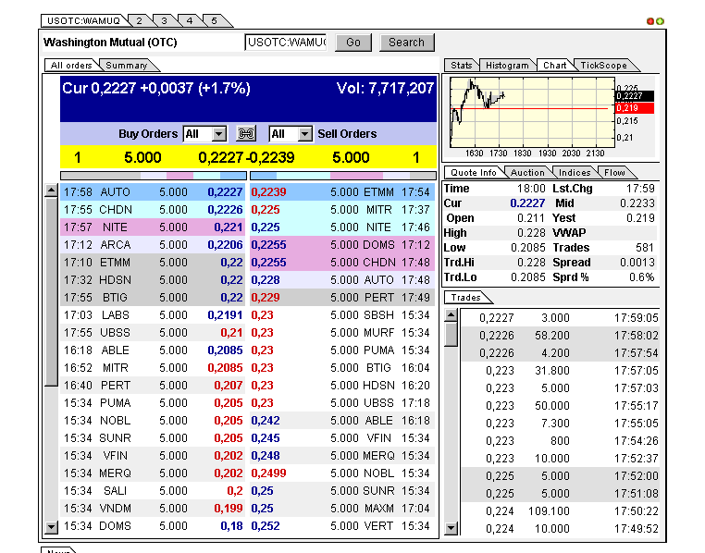Select the 58.200 trade at 17:58:02
705x553 pixels.
point(561,336)
